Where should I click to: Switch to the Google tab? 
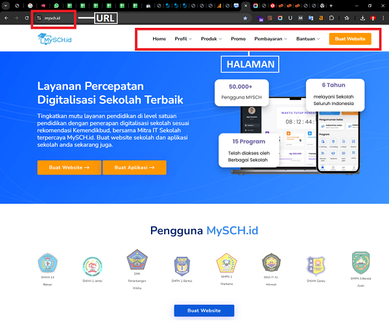tap(30, 6)
